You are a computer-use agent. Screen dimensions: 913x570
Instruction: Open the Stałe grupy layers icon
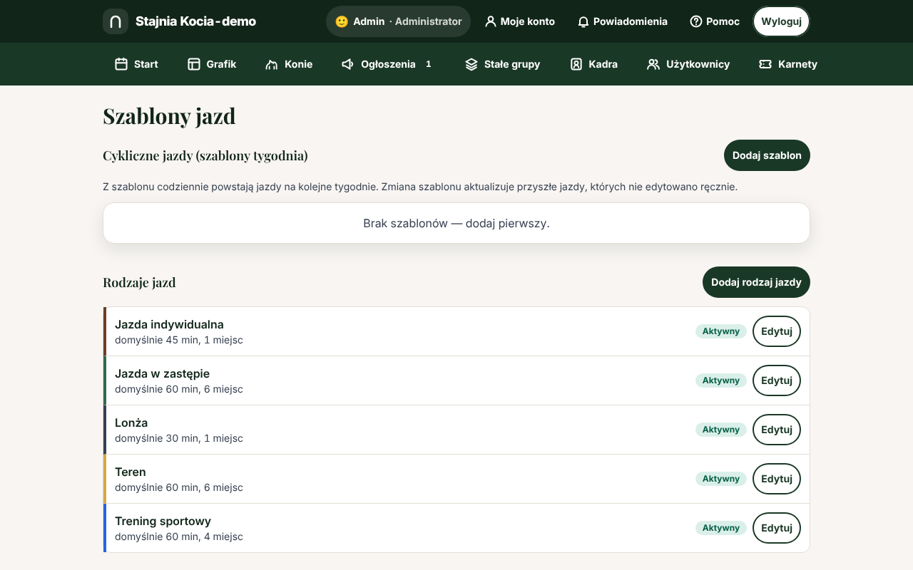pos(471,64)
